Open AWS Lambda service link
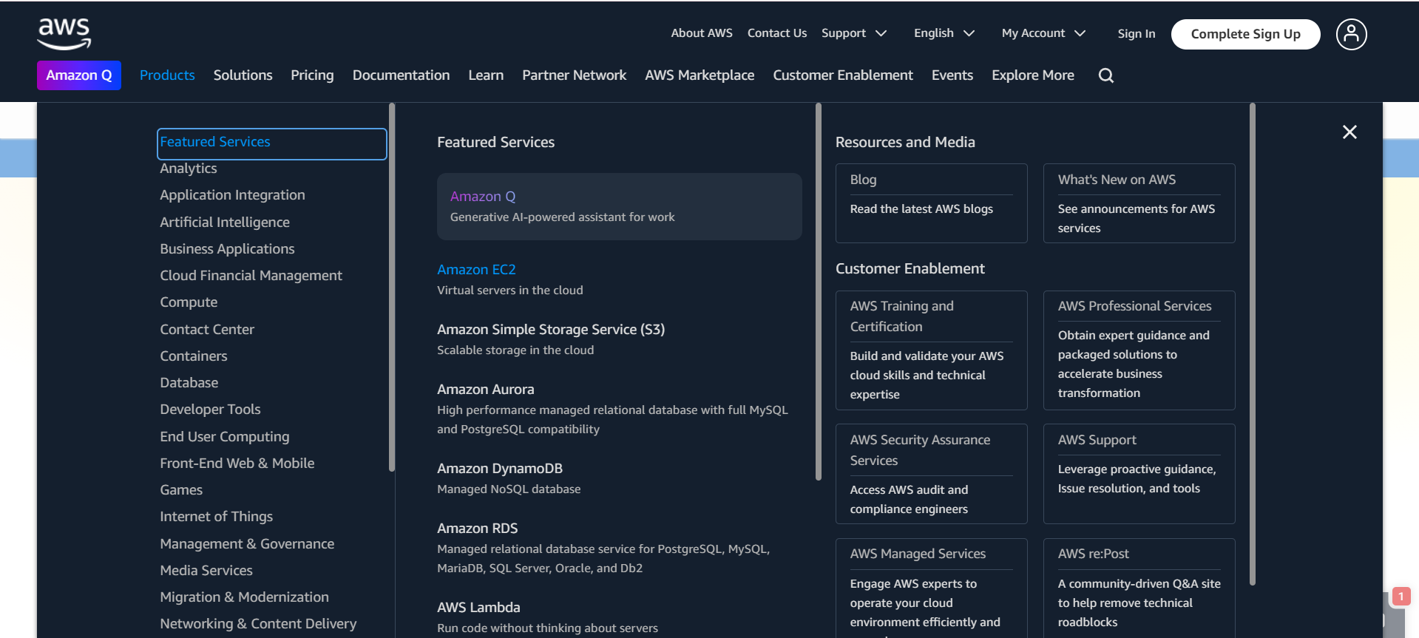The width and height of the screenshot is (1419, 638). click(478, 608)
